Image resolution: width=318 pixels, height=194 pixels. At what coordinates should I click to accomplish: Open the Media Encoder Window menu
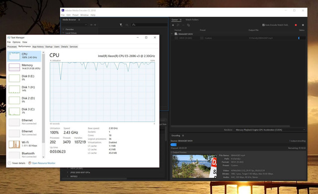coord(84,15)
